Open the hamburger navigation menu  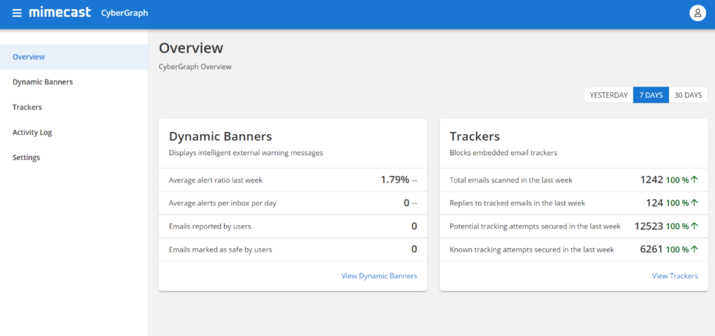click(17, 13)
